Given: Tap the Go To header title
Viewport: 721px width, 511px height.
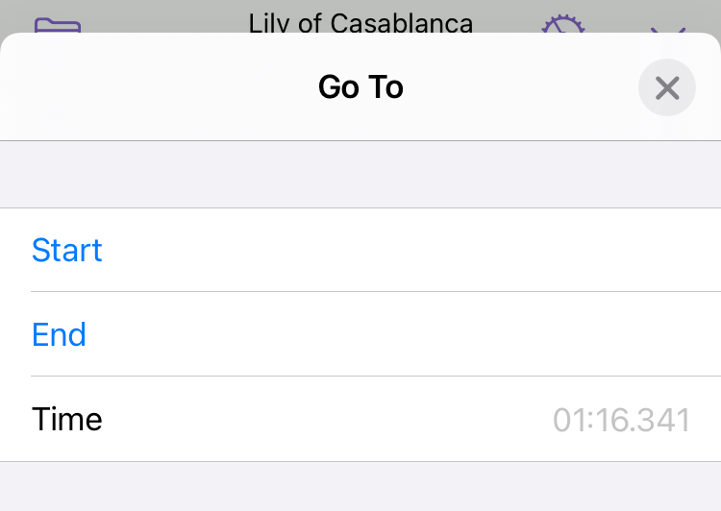Looking at the screenshot, I should (x=360, y=86).
